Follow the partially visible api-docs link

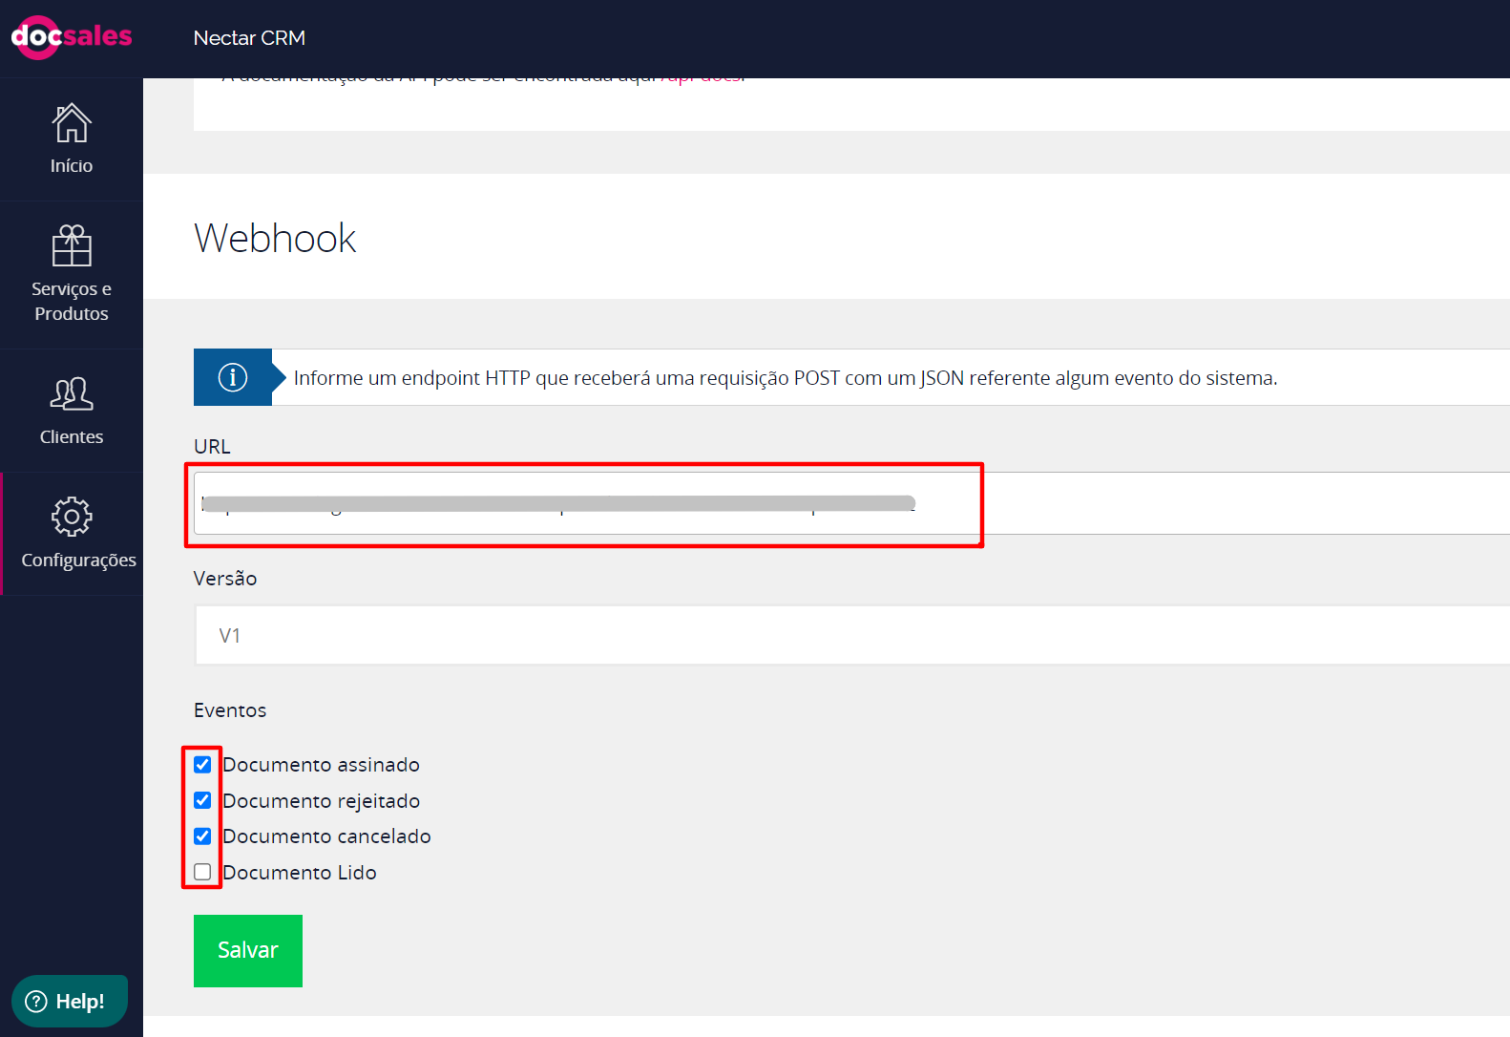pos(702,78)
